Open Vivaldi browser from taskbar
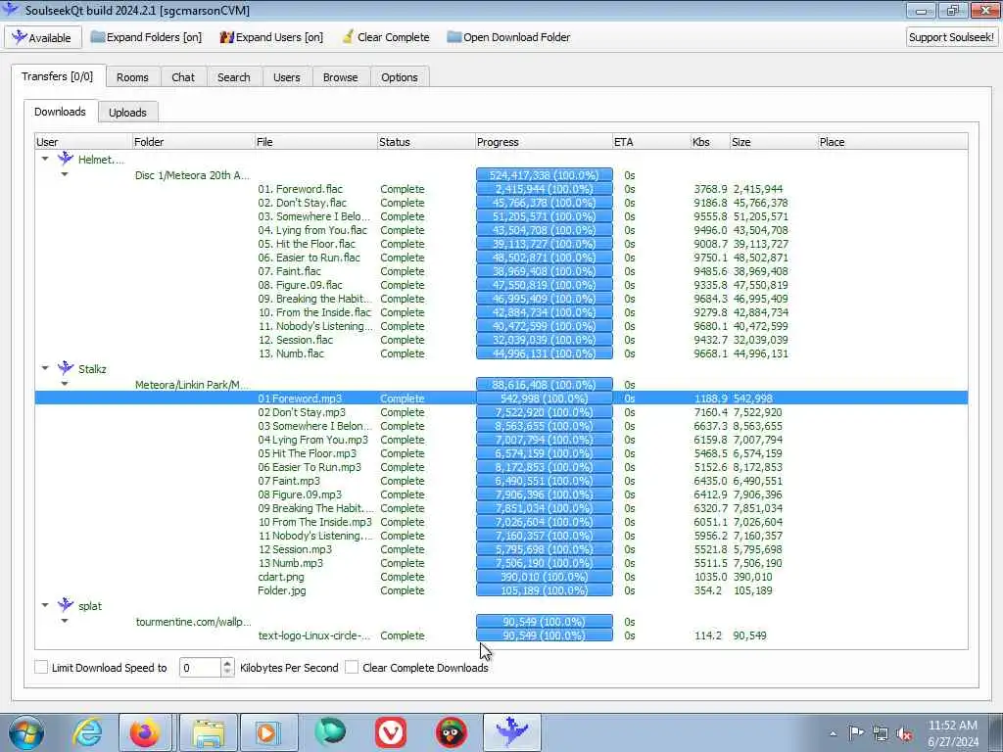1003x752 pixels. pyautogui.click(x=391, y=732)
